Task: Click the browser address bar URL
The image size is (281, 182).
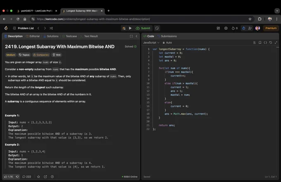Action: tap(93, 19)
